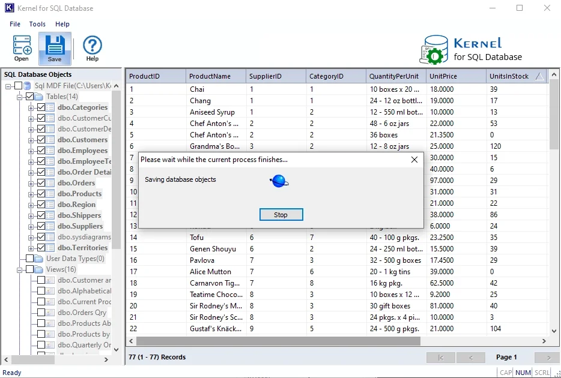Click the dbo.Suppliers table icon
Viewport: 561px width, 378px height.
coord(50,226)
